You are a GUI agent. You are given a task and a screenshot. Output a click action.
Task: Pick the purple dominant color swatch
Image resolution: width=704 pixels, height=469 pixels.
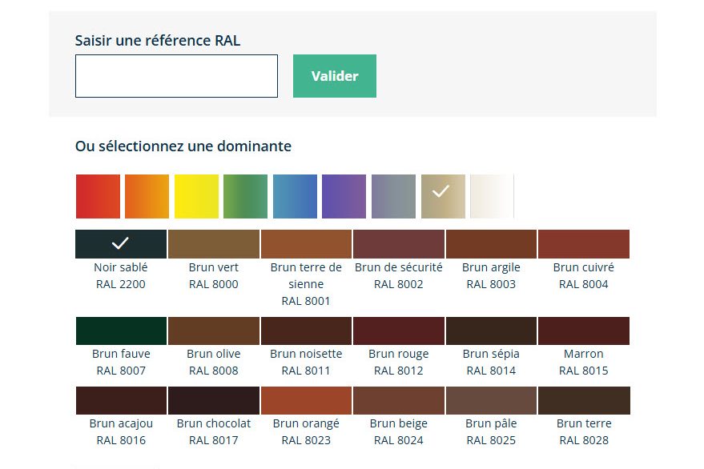(344, 196)
